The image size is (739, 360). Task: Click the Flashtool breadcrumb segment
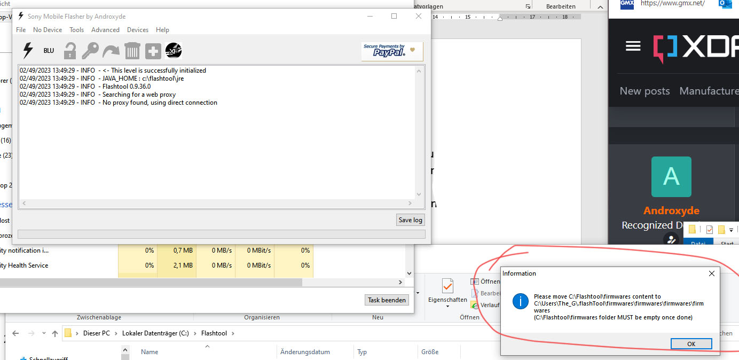[x=214, y=333]
